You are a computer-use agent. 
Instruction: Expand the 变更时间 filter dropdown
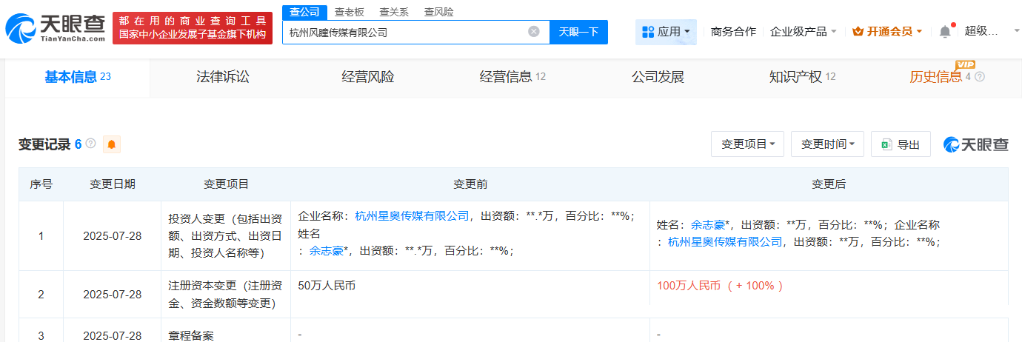point(827,144)
